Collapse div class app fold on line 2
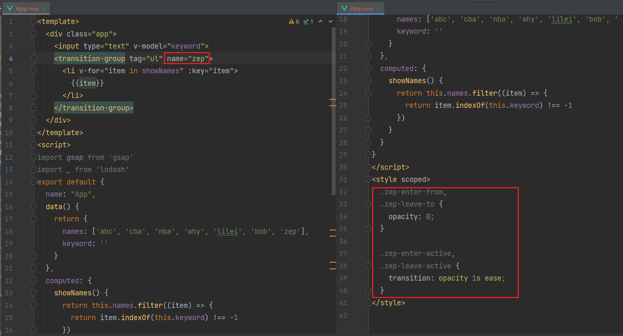The image size is (623, 336). click(34, 34)
